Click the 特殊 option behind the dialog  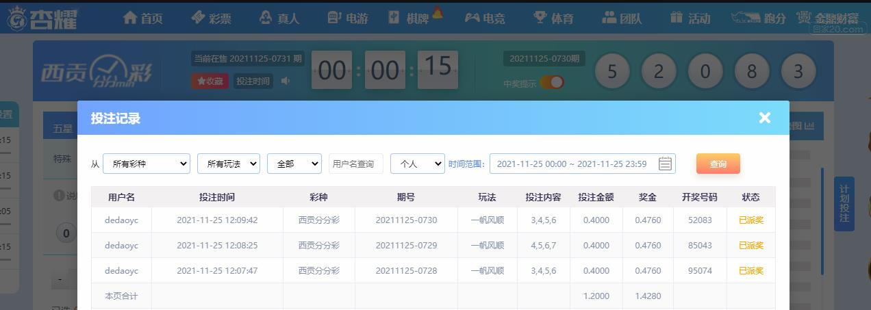[62, 159]
